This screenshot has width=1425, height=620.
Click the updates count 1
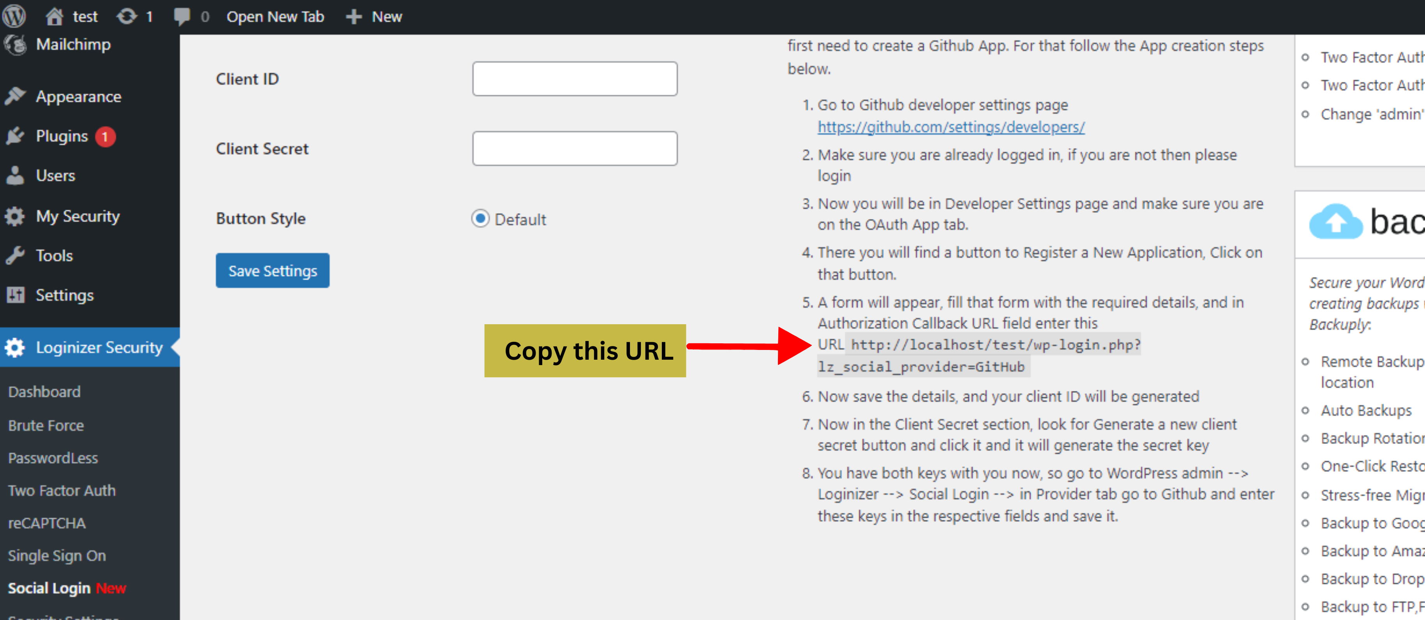[x=149, y=17]
